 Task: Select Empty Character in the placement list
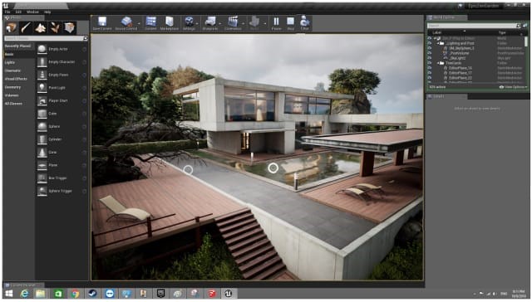click(62, 62)
